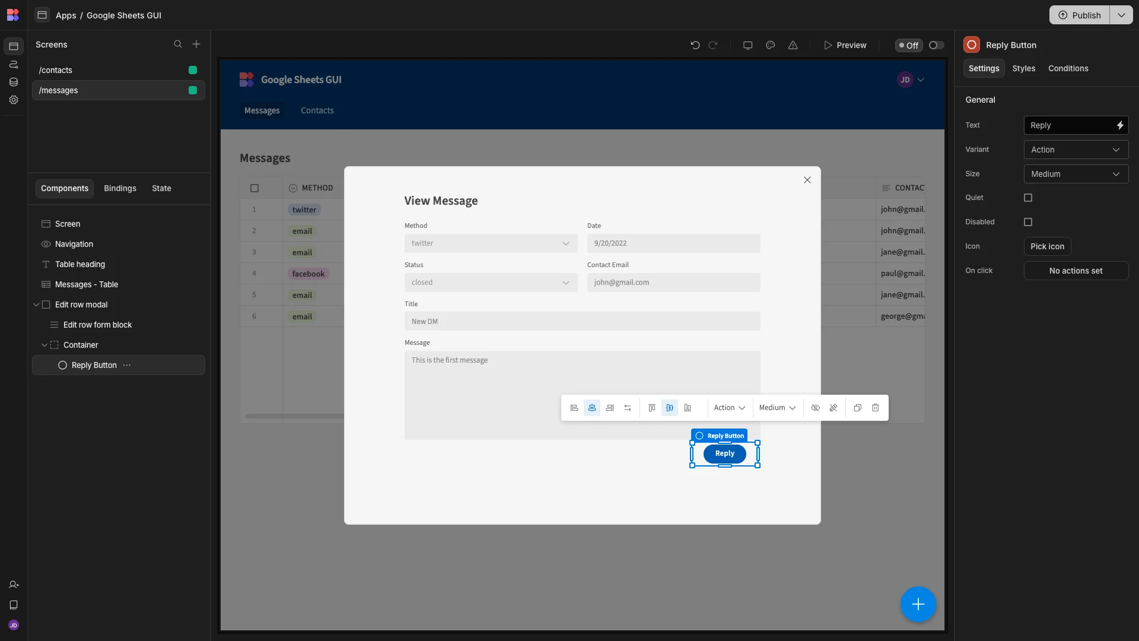Redo the last change

(713, 45)
